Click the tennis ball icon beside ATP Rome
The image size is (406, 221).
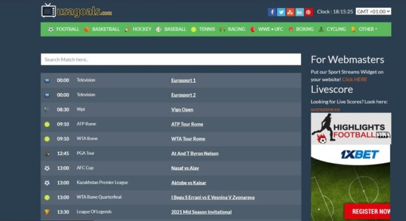coord(47,124)
